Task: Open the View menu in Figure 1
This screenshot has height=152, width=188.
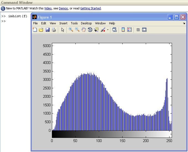Action: [x=53, y=23]
